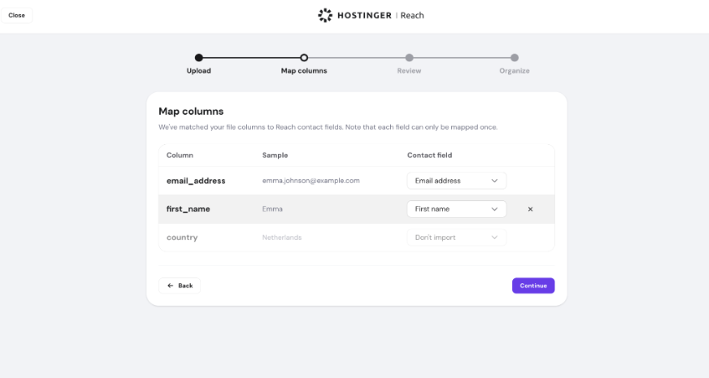709x378 pixels.
Task: Click the Review step circle marker
Action: pyautogui.click(x=409, y=58)
